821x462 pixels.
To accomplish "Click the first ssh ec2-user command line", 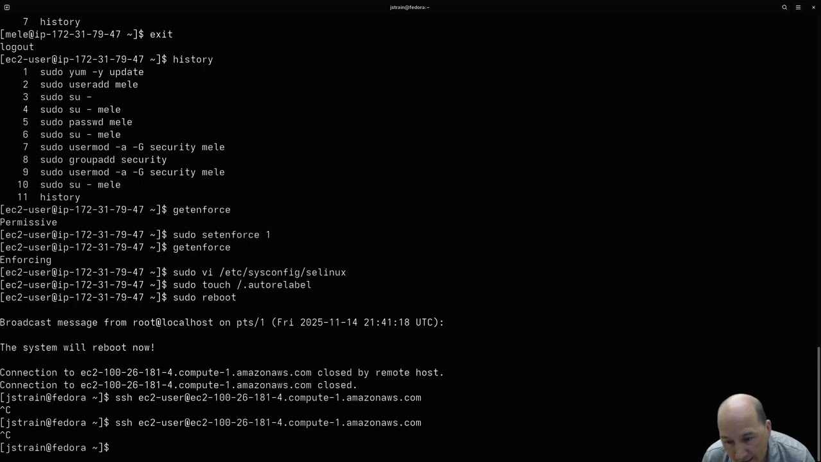I will 268,398.
